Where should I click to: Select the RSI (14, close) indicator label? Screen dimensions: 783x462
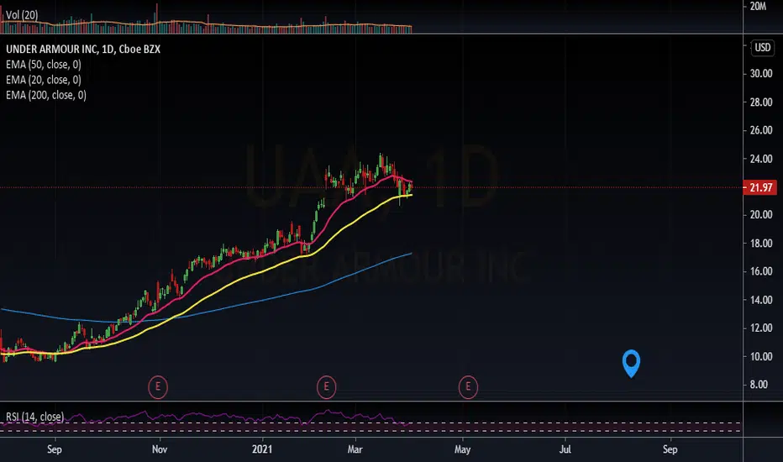coord(35,417)
